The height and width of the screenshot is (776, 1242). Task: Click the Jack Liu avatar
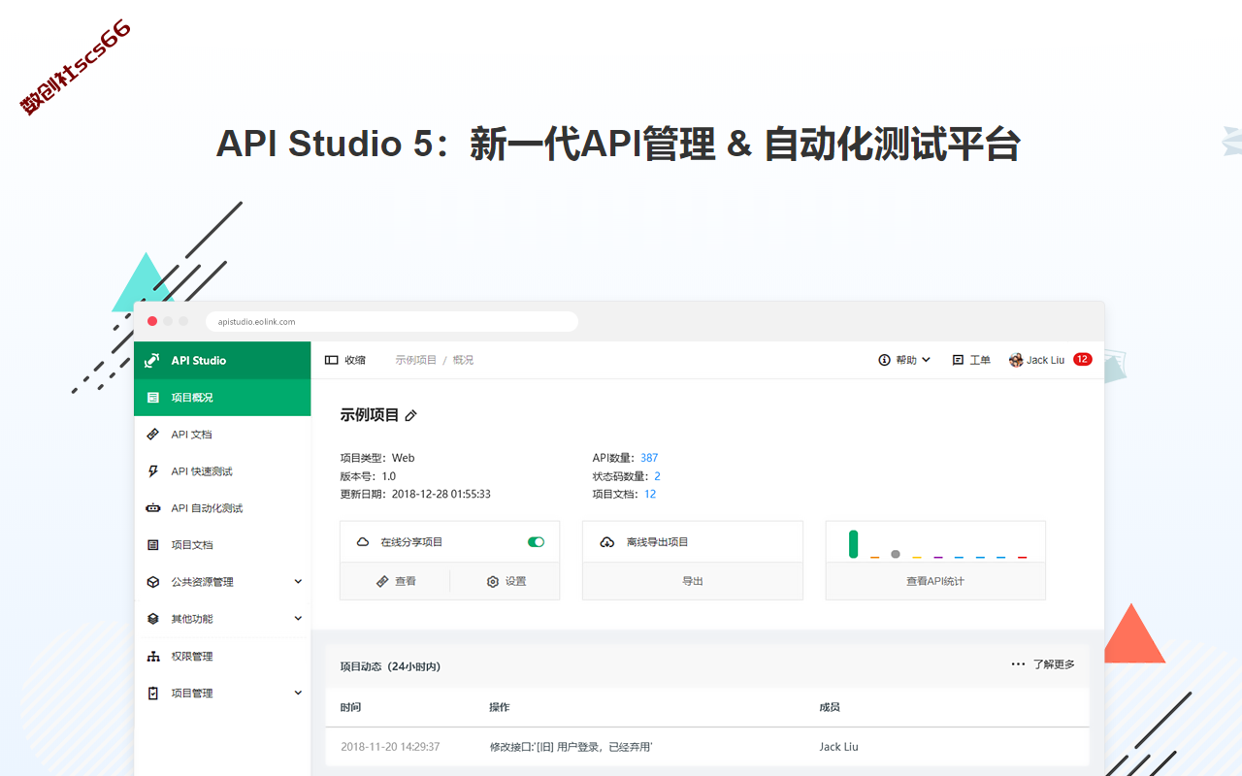(1016, 360)
